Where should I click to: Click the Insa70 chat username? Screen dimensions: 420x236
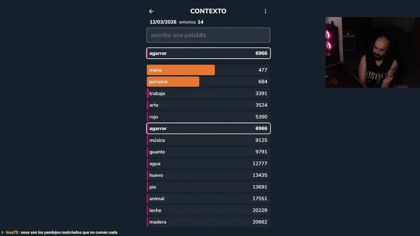tap(12, 232)
